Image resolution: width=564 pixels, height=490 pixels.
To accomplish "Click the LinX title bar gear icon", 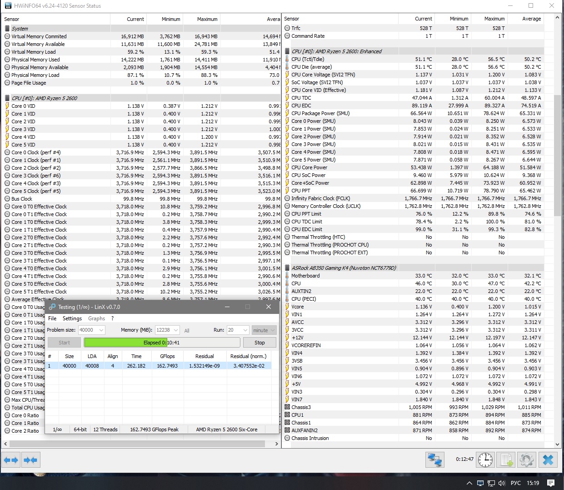I will 52,307.
